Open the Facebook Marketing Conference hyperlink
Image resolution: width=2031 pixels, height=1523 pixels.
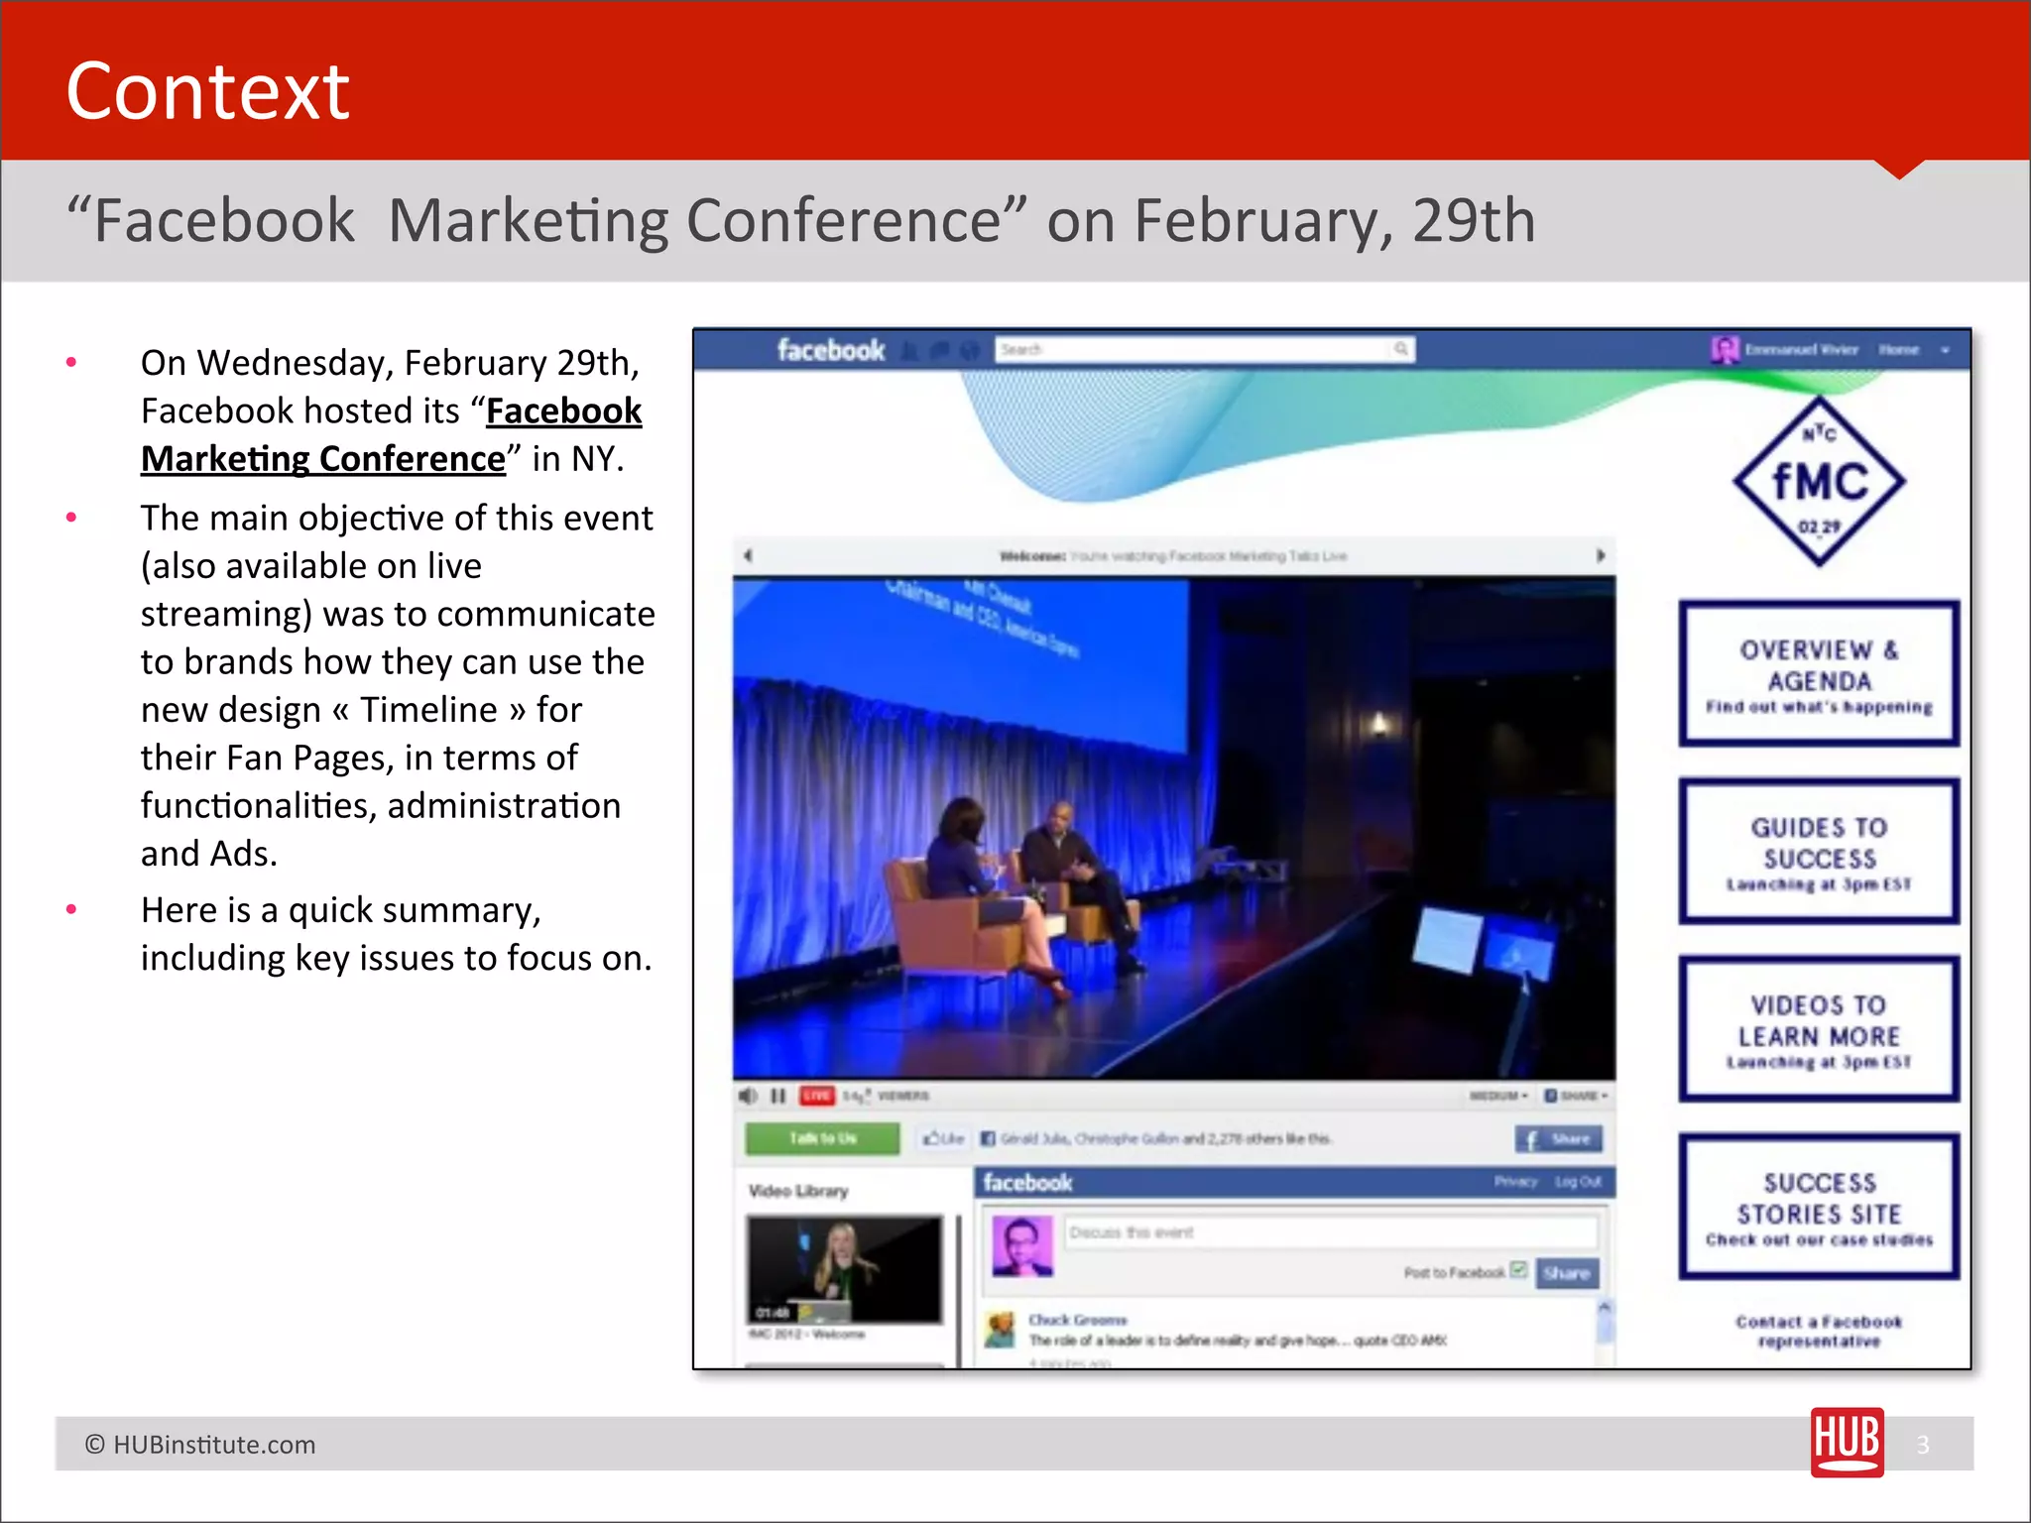[x=392, y=434]
